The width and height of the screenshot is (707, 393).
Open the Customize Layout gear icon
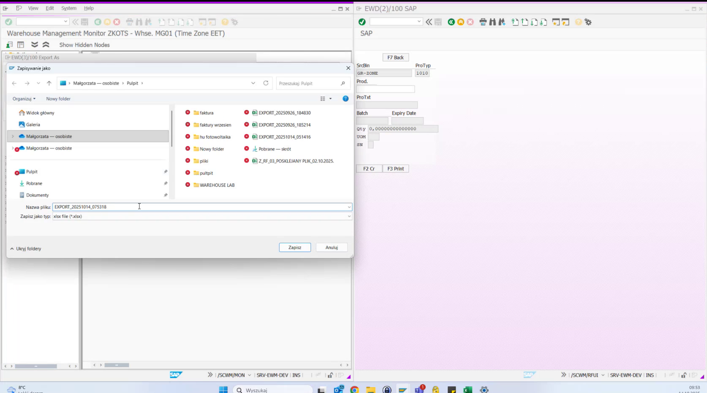click(587, 22)
